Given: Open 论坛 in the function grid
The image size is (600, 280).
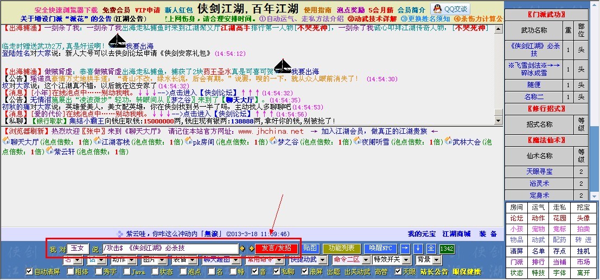Looking at the screenshot, I should click(x=516, y=218).
